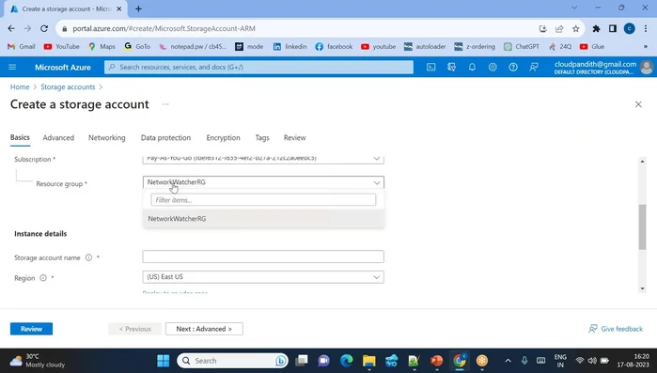This screenshot has height=373, width=657.
Task: Open browser extensions puzzle icon
Action: pyautogui.click(x=596, y=28)
